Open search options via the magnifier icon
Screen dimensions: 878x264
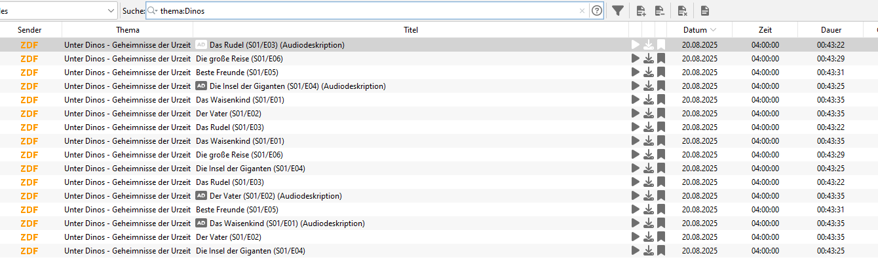[153, 10]
